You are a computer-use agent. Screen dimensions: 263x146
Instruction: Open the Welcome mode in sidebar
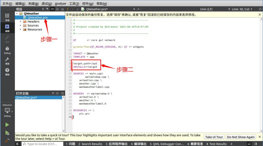pos(7,17)
